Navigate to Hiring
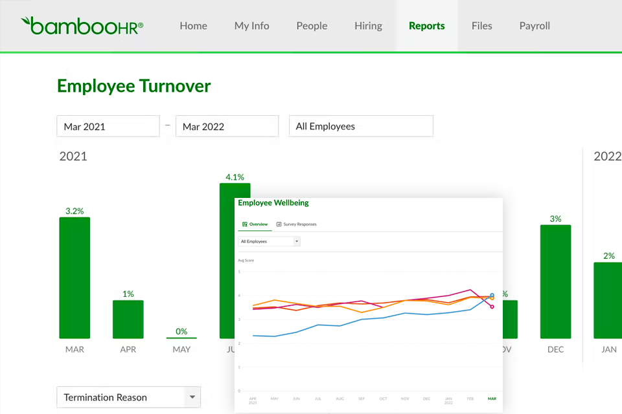Image resolution: width=622 pixels, height=414 pixels. click(x=368, y=26)
